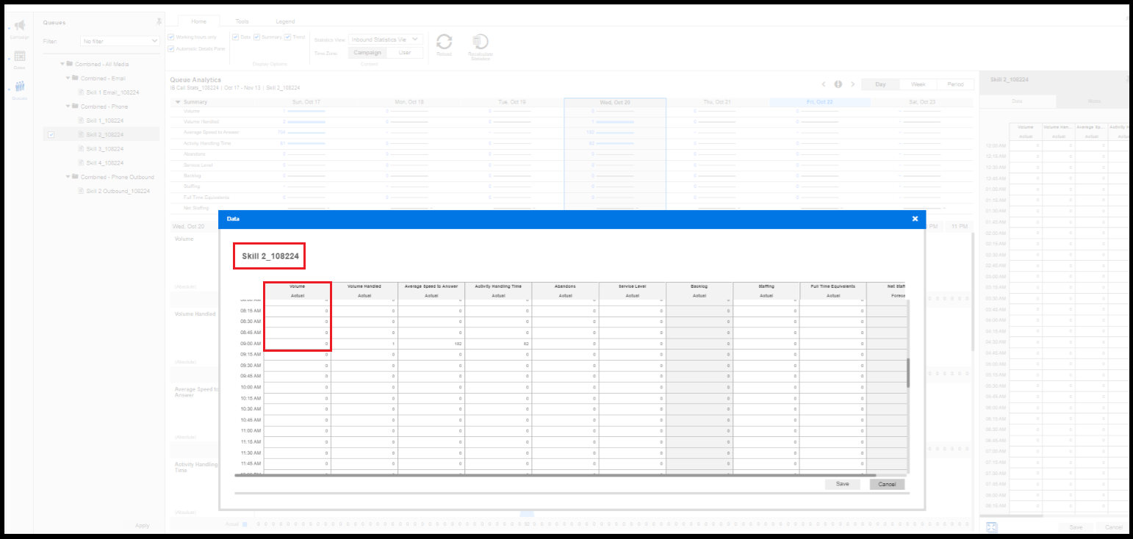Open the Dates calendar sidebar icon
Screen dimensions: 1133x539
20,57
